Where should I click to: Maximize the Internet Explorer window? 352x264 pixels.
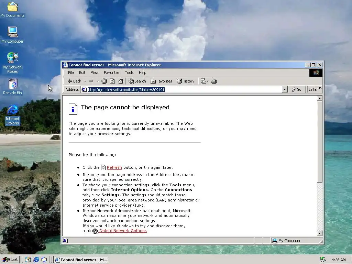pos(313,65)
